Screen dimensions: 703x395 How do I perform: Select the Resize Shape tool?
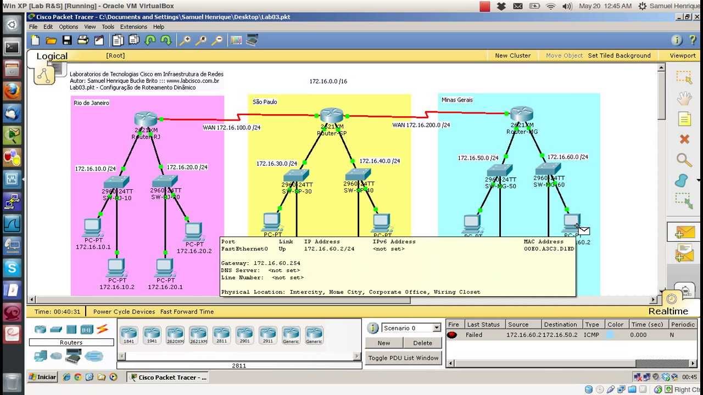point(684,201)
